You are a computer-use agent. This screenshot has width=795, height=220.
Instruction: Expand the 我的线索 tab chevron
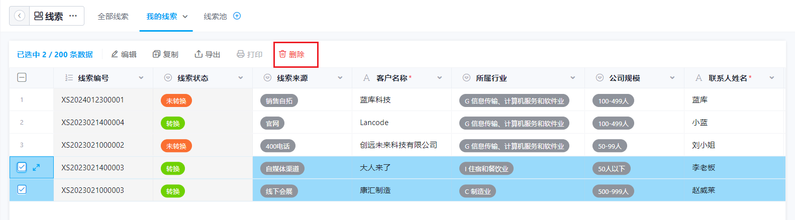(185, 17)
